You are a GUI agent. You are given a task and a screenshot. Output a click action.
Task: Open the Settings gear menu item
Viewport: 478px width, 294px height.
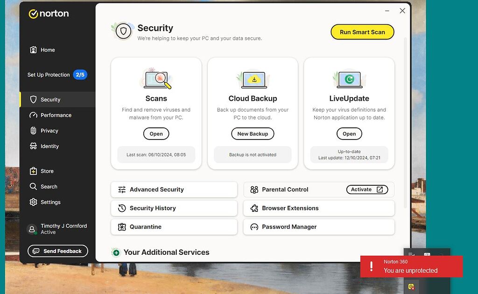(33, 202)
